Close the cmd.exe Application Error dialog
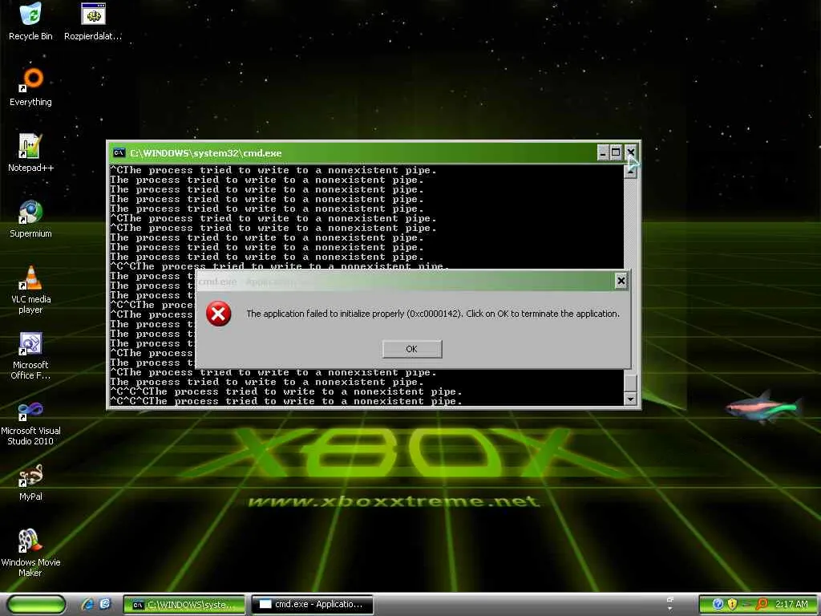 click(x=621, y=281)
